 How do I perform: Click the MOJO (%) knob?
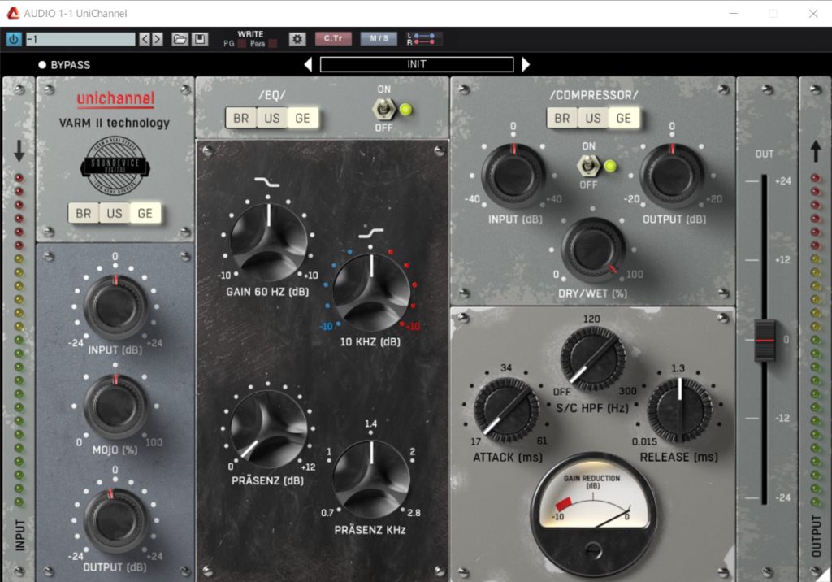click(x=115, y=406)
